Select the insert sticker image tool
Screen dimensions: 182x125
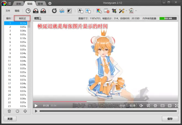(x=88, y=11)
